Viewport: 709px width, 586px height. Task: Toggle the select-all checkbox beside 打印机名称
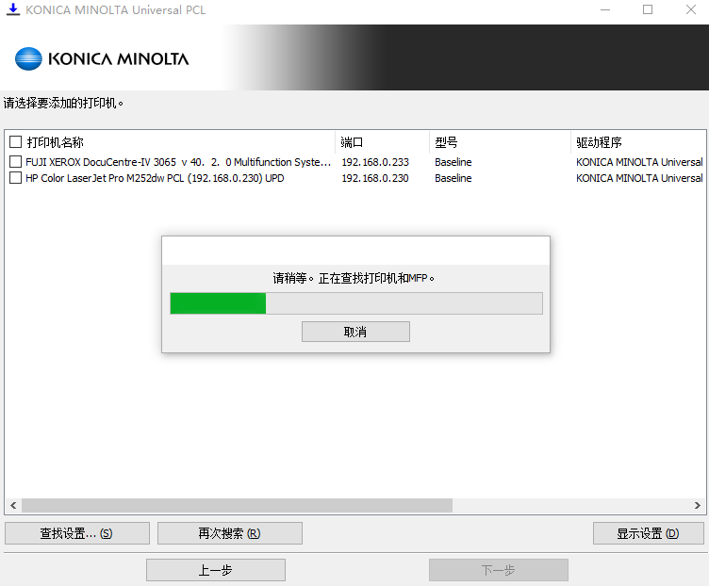[15, 142]
